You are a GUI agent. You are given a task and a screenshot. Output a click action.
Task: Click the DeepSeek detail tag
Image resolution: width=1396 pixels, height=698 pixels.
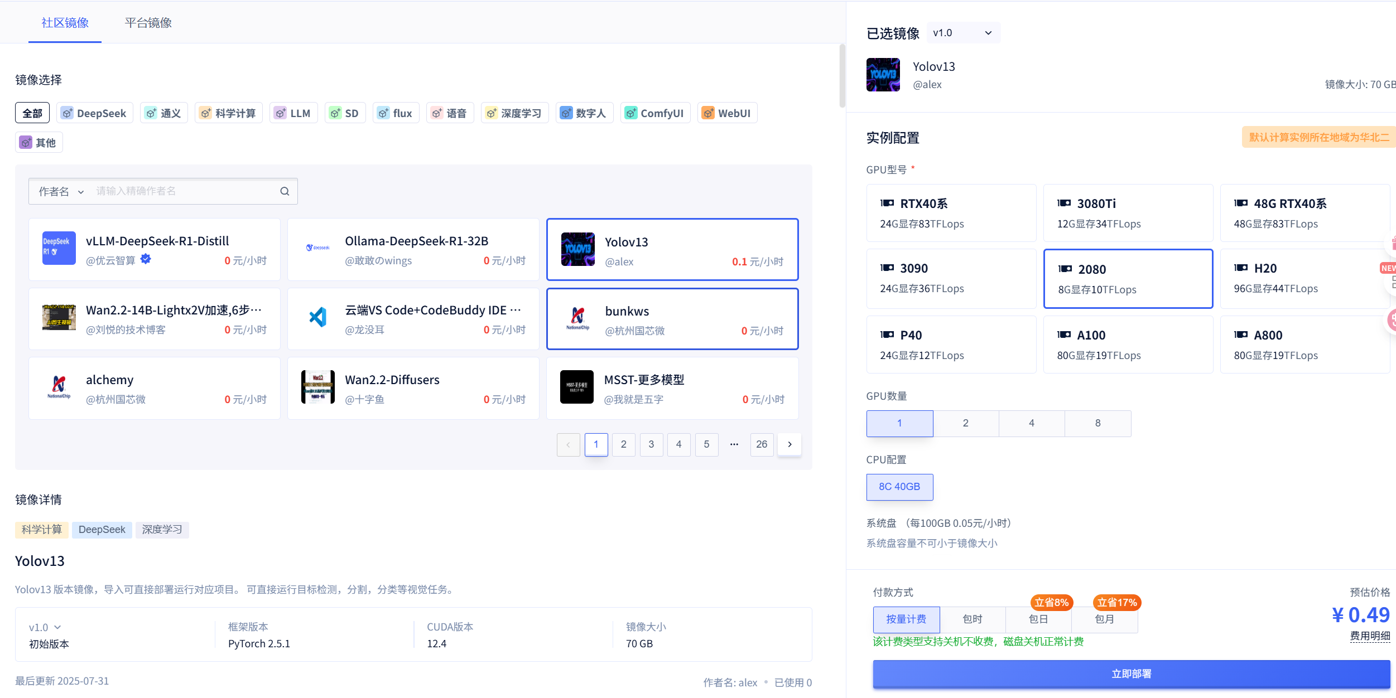point(102,530)
